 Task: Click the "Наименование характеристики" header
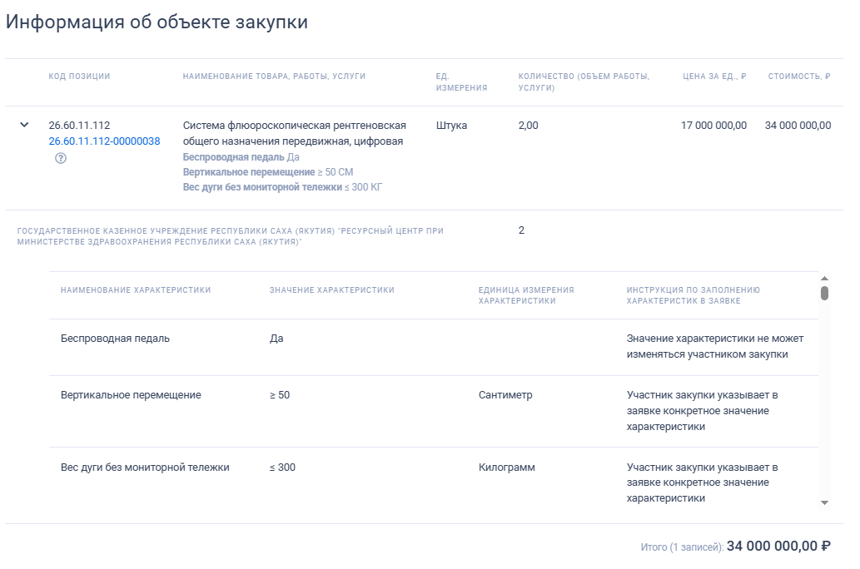click(136, 290)
